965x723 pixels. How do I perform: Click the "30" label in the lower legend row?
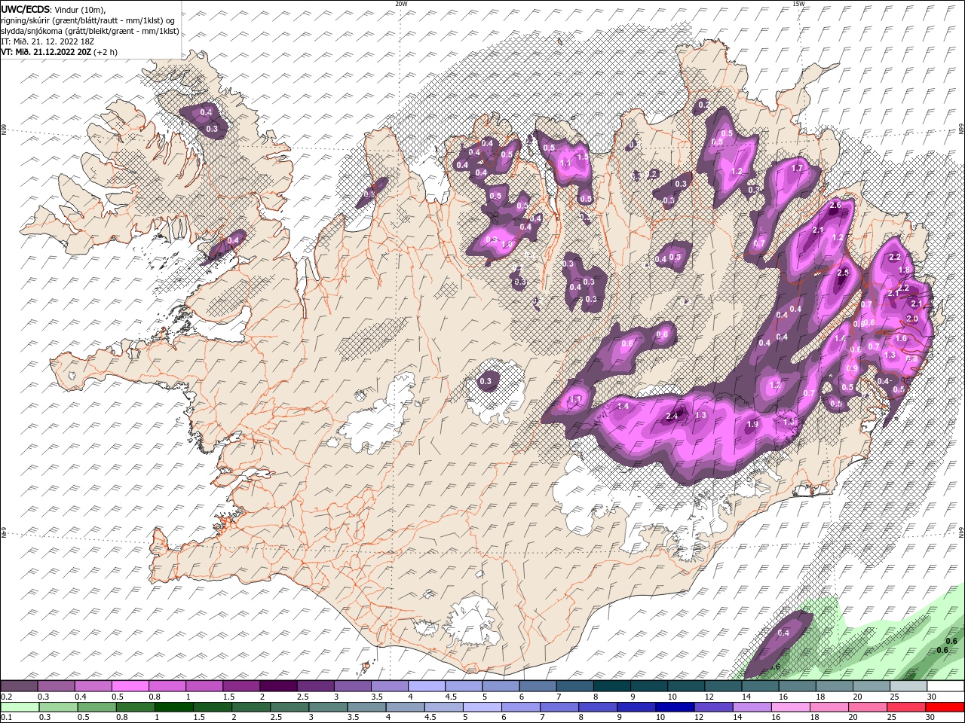point(931,718)
